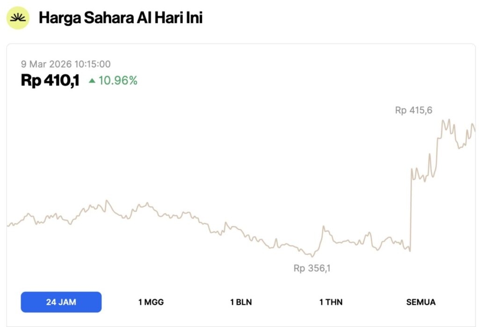
Task: Switch to the 1 MGG tab
Action: [x=151, y=302]
